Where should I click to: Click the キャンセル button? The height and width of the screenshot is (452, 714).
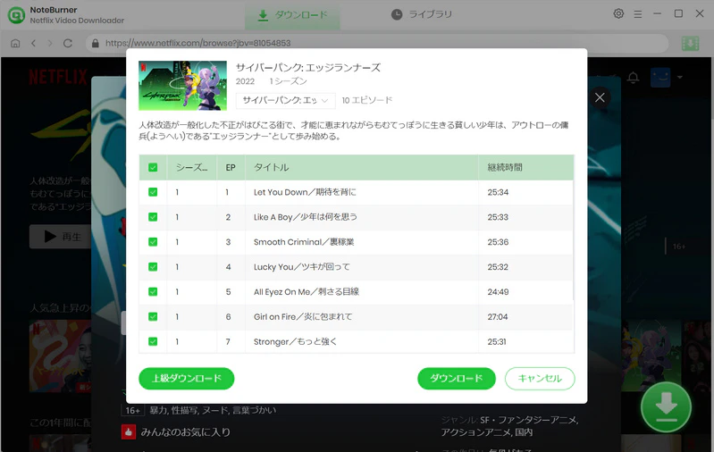point(540,378)
